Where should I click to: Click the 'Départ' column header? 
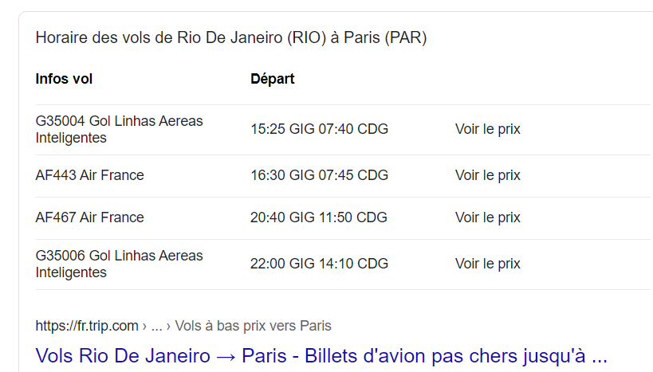pos(272,79)
